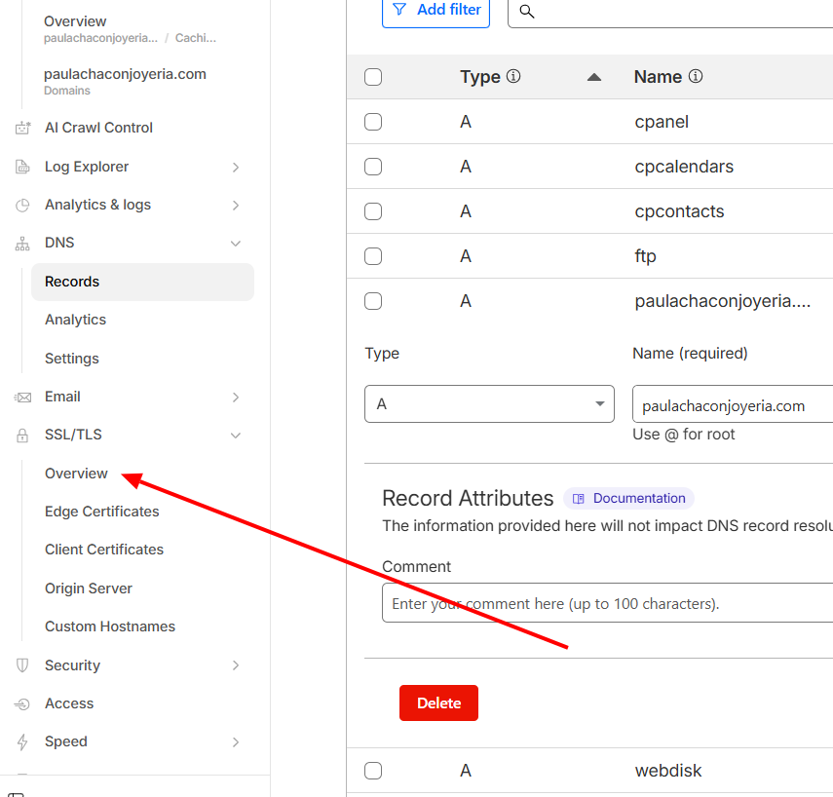Check the box for the cpanel record
Image resolution: width=833 pixels, height=797 pixels.
pyautogui.click(x=373, y=122)
